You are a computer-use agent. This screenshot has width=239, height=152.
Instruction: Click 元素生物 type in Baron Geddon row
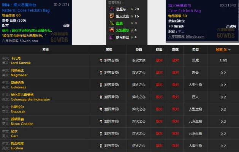point(195,121)
